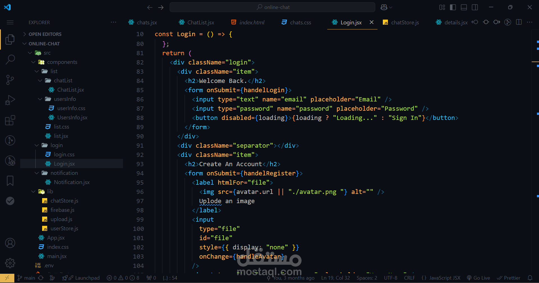Viewport: 539px width, 283px height.
Task: Open the checkmark todo view in activity bar
Action: tap(10, 201)
